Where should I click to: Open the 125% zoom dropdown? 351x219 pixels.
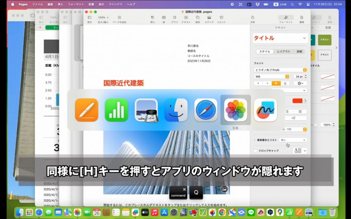[103, 17]
